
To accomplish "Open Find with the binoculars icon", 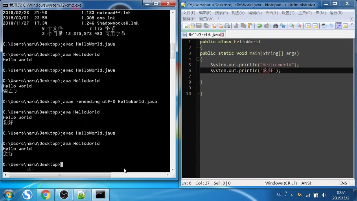I will (x=276, y=26).
